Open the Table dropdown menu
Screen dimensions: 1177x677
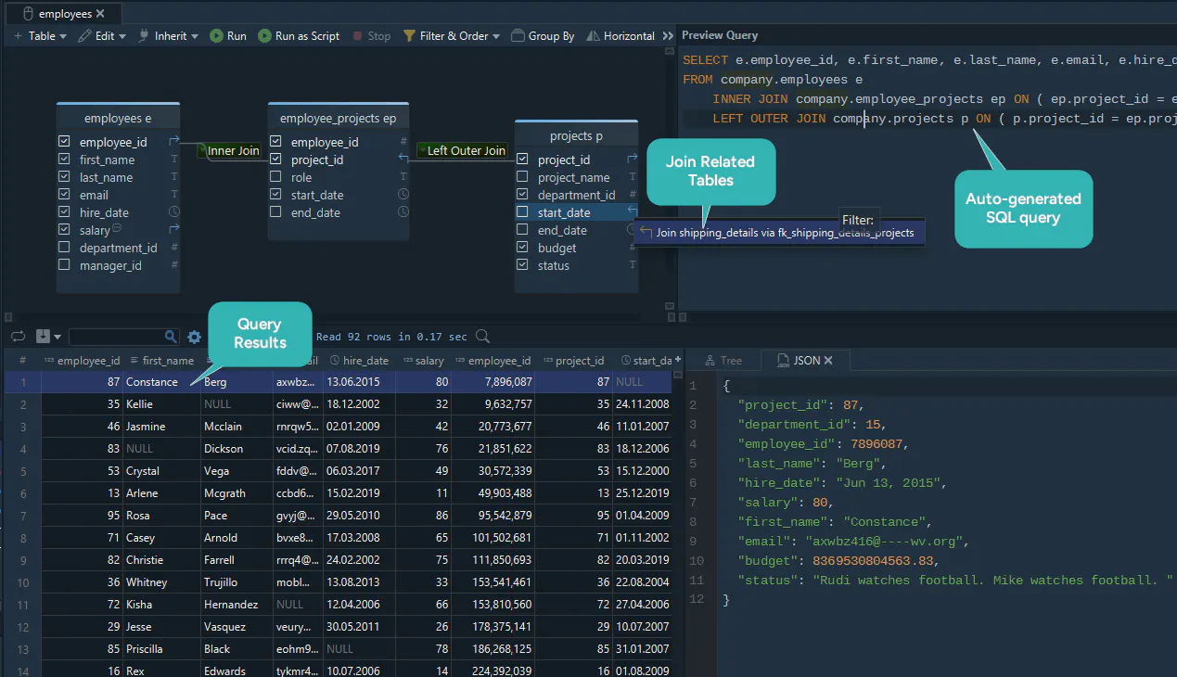coord(41,36)
